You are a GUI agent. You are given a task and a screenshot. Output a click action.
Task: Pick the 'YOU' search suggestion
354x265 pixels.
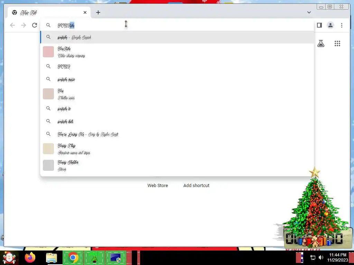click(177, 67)
